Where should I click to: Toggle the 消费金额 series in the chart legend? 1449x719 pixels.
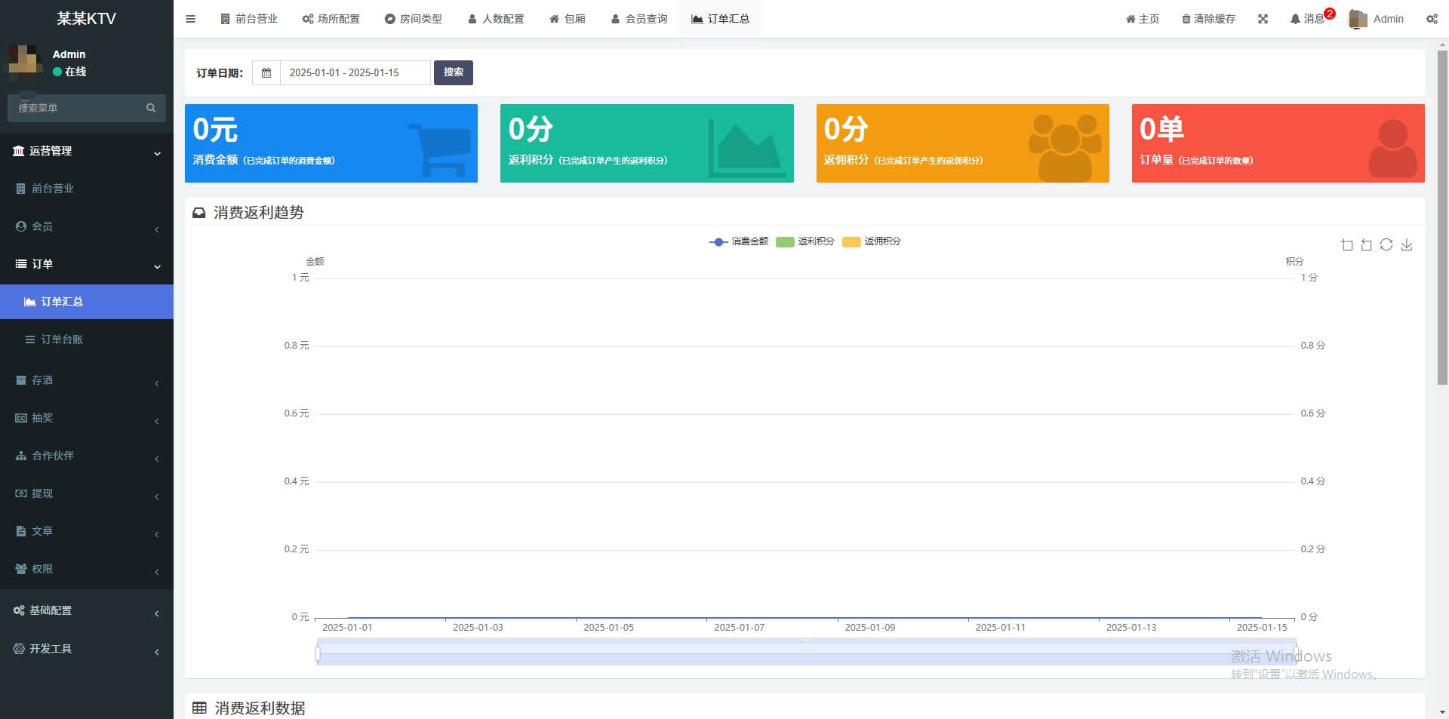(740, 242)
